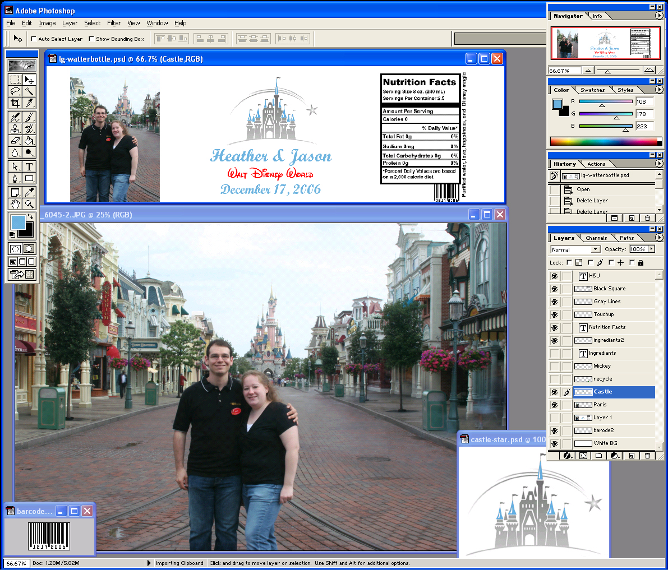Pick the Type tool in toolbox
This screenshot has height=570, width=668.
29,166
